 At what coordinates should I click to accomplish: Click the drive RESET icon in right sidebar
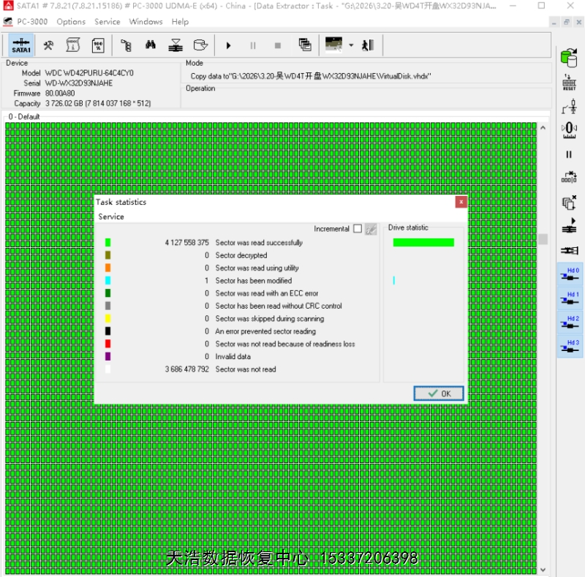tap(569, 83)
